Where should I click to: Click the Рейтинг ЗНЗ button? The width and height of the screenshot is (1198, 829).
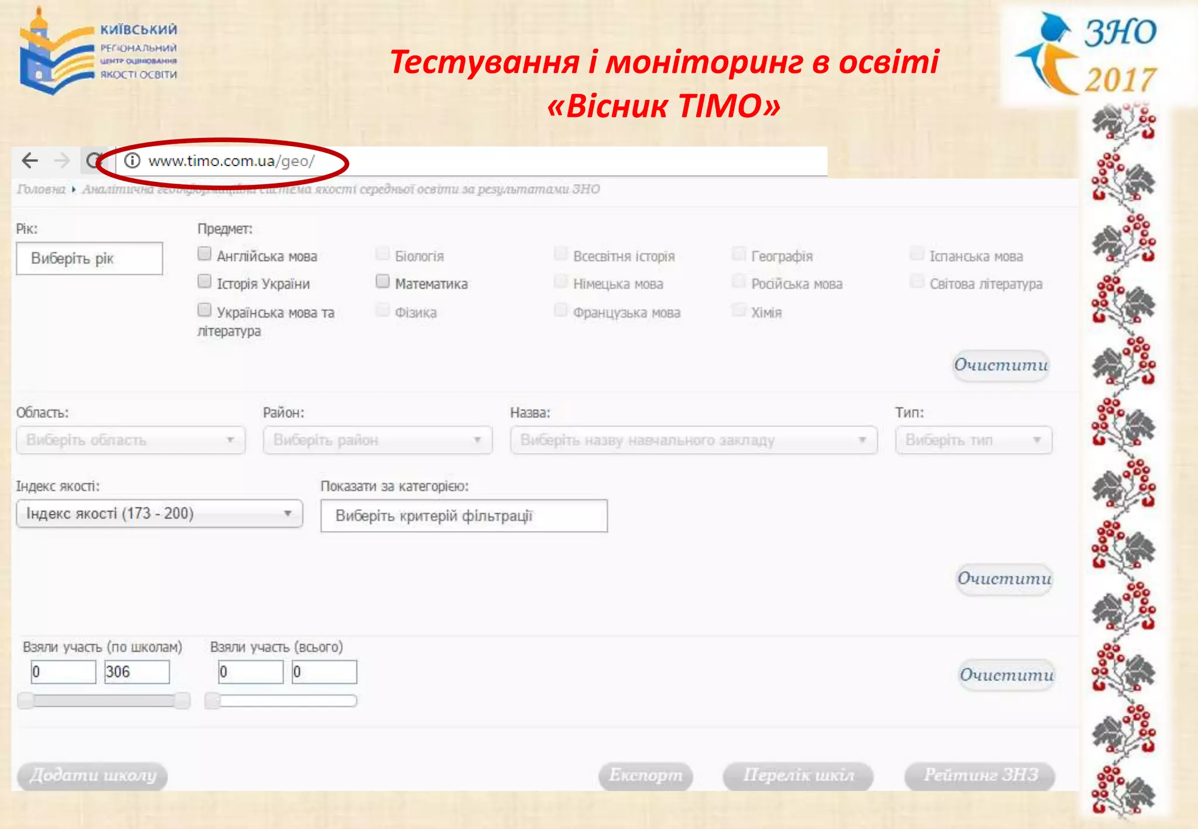[980, 776]
